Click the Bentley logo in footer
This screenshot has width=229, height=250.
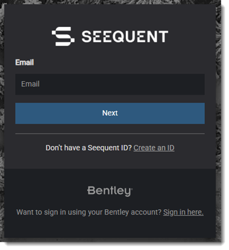pyautogui.click(x=110, y=191)
